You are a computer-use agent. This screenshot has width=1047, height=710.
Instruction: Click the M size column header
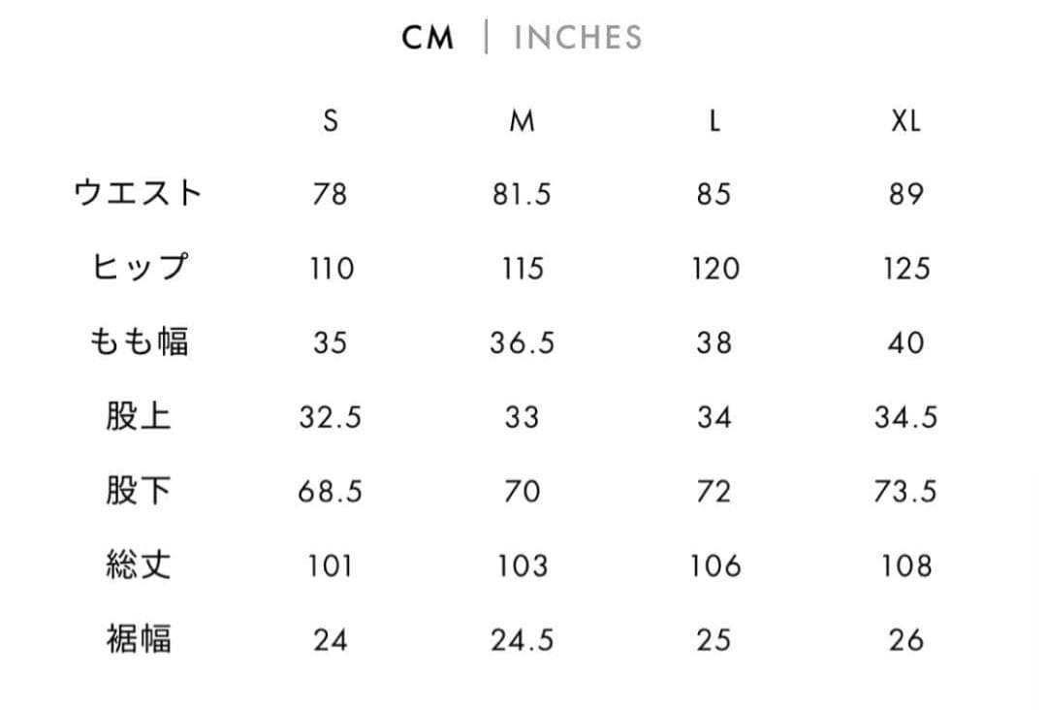(x=522, y=121)
